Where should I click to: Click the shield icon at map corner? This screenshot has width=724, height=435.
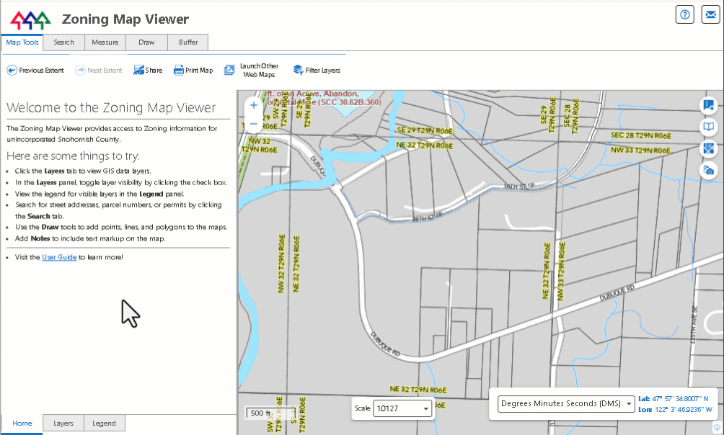717,426
